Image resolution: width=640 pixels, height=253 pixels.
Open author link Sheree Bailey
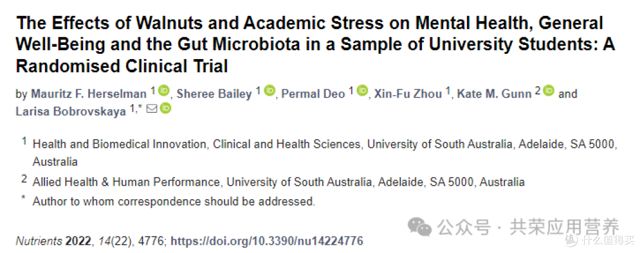[x=215, y=94]
